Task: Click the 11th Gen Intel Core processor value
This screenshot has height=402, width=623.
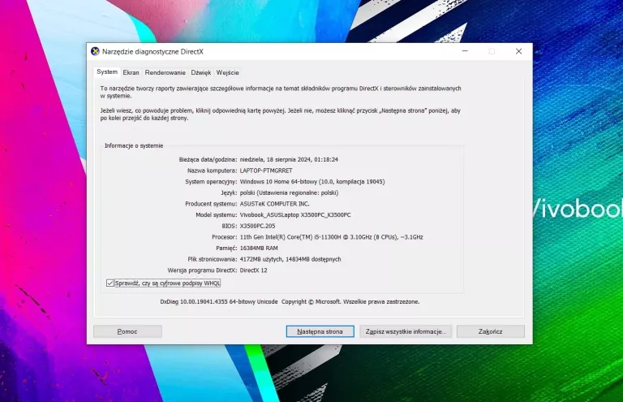Action: [331, 237]
